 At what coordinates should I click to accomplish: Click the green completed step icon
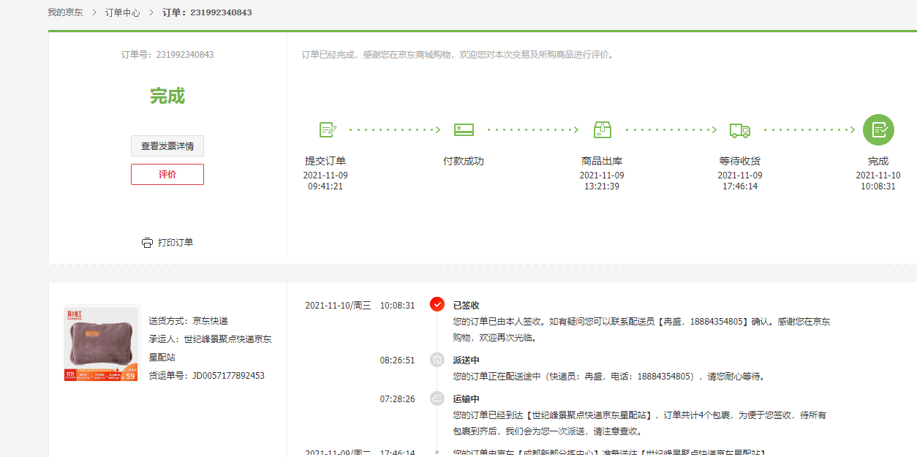pos(878,130)
